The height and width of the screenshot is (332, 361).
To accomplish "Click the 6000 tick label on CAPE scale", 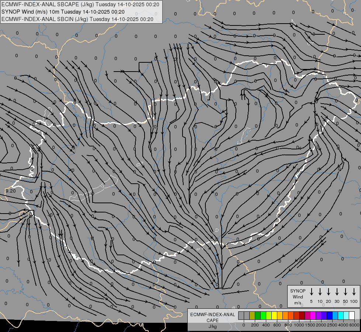I will click(x=354, y=325).
